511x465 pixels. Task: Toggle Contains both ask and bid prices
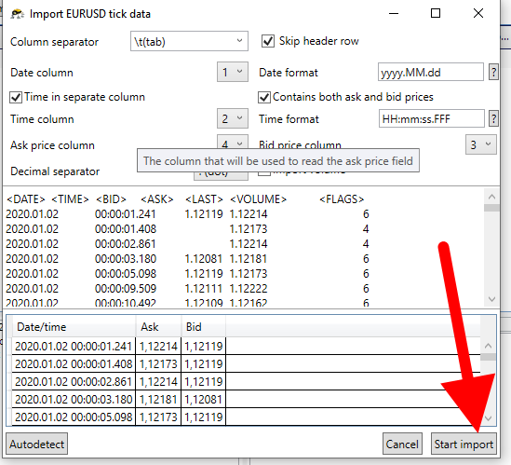click(x=264, y=97)
